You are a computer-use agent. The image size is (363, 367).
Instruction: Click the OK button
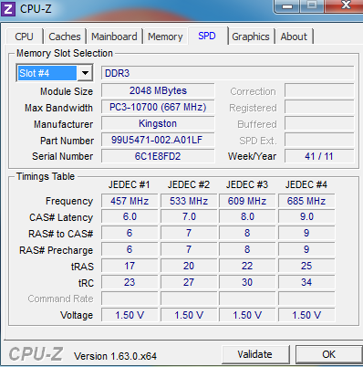click(329, 354)
